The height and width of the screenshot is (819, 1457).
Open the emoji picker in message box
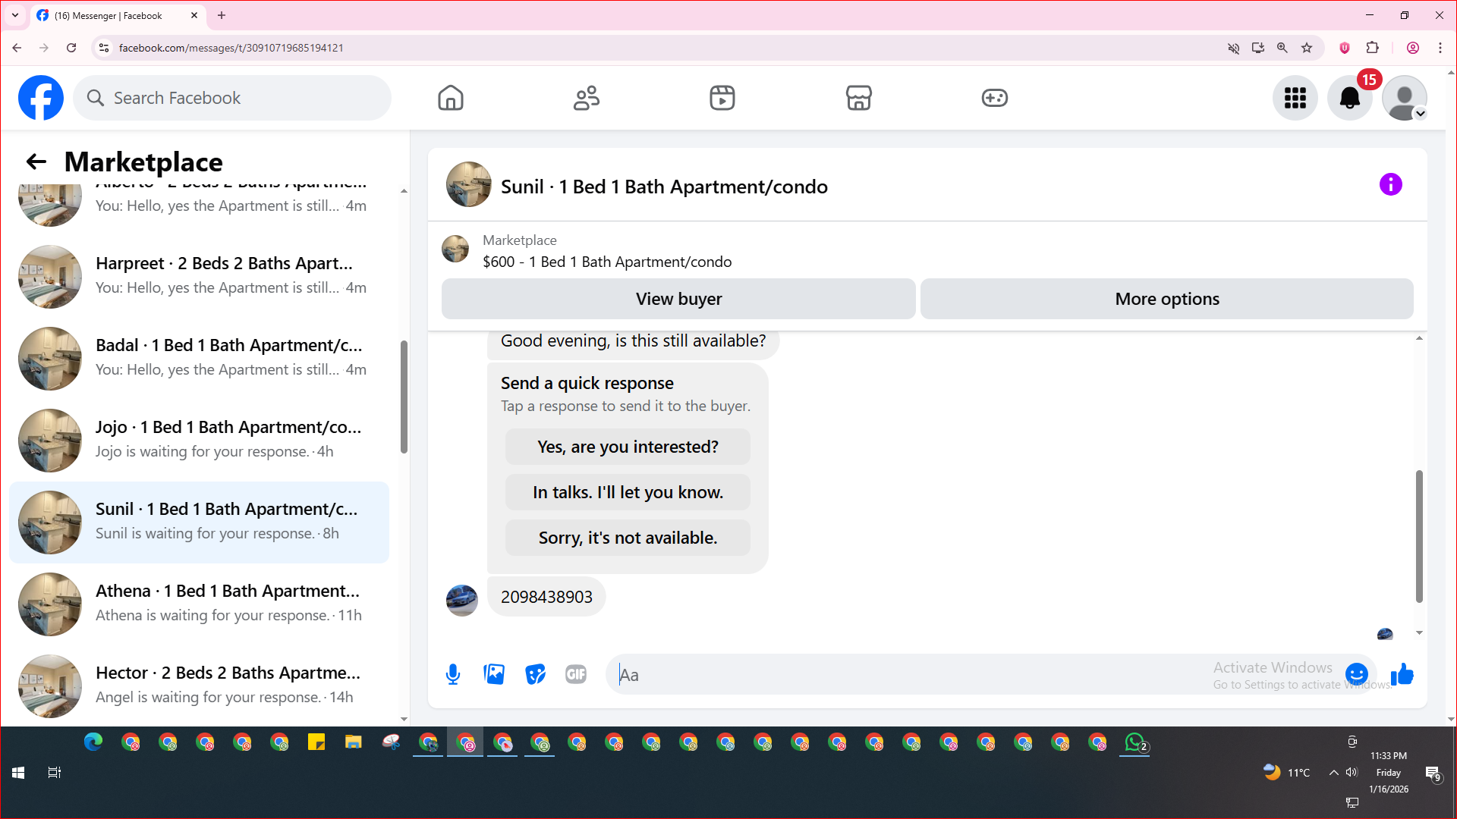pyautogui.click(x=1356, y=674)
